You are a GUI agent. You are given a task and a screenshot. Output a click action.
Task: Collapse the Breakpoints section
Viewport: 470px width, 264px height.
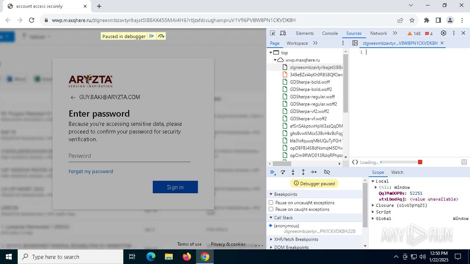(271, 194)
